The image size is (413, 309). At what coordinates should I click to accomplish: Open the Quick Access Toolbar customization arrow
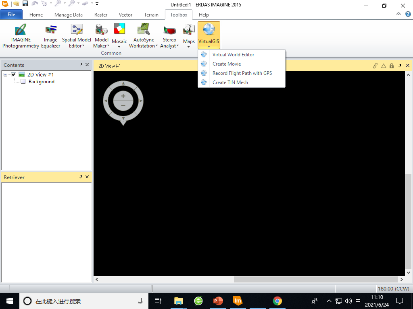96,4
